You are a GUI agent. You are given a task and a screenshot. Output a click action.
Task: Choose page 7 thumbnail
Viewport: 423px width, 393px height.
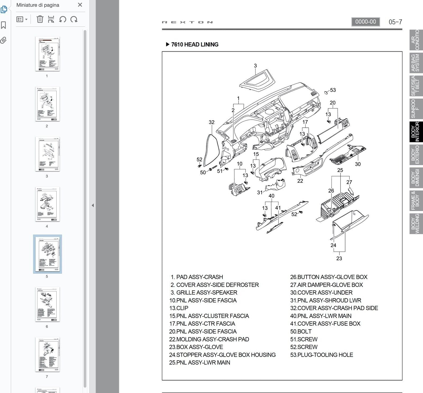coord(47,354)
